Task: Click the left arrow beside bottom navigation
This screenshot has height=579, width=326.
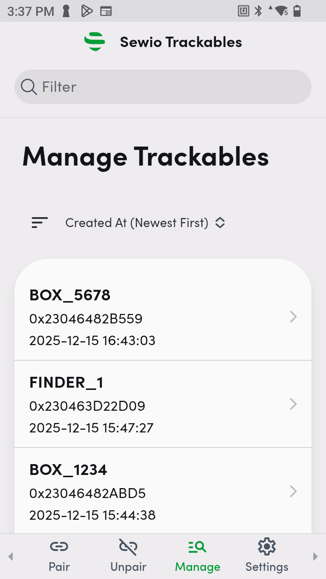Action: [11, 556]
